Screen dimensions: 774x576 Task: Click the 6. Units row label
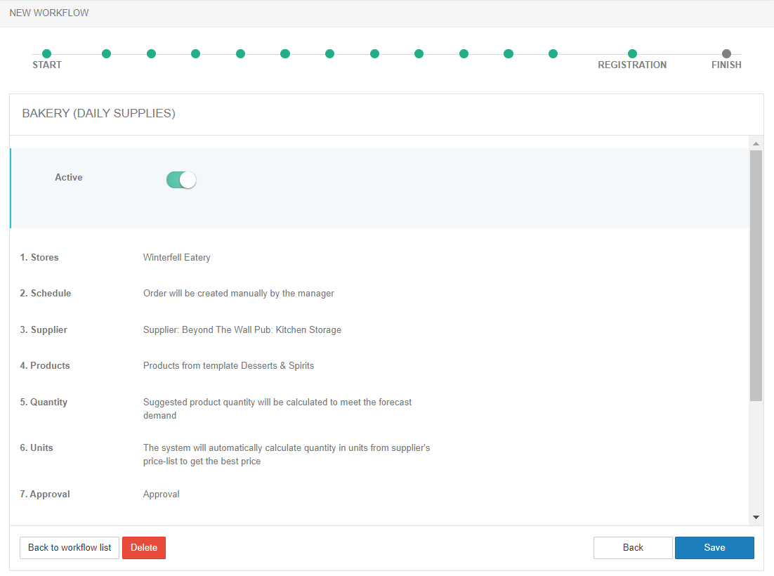click(x=37, y=448)
